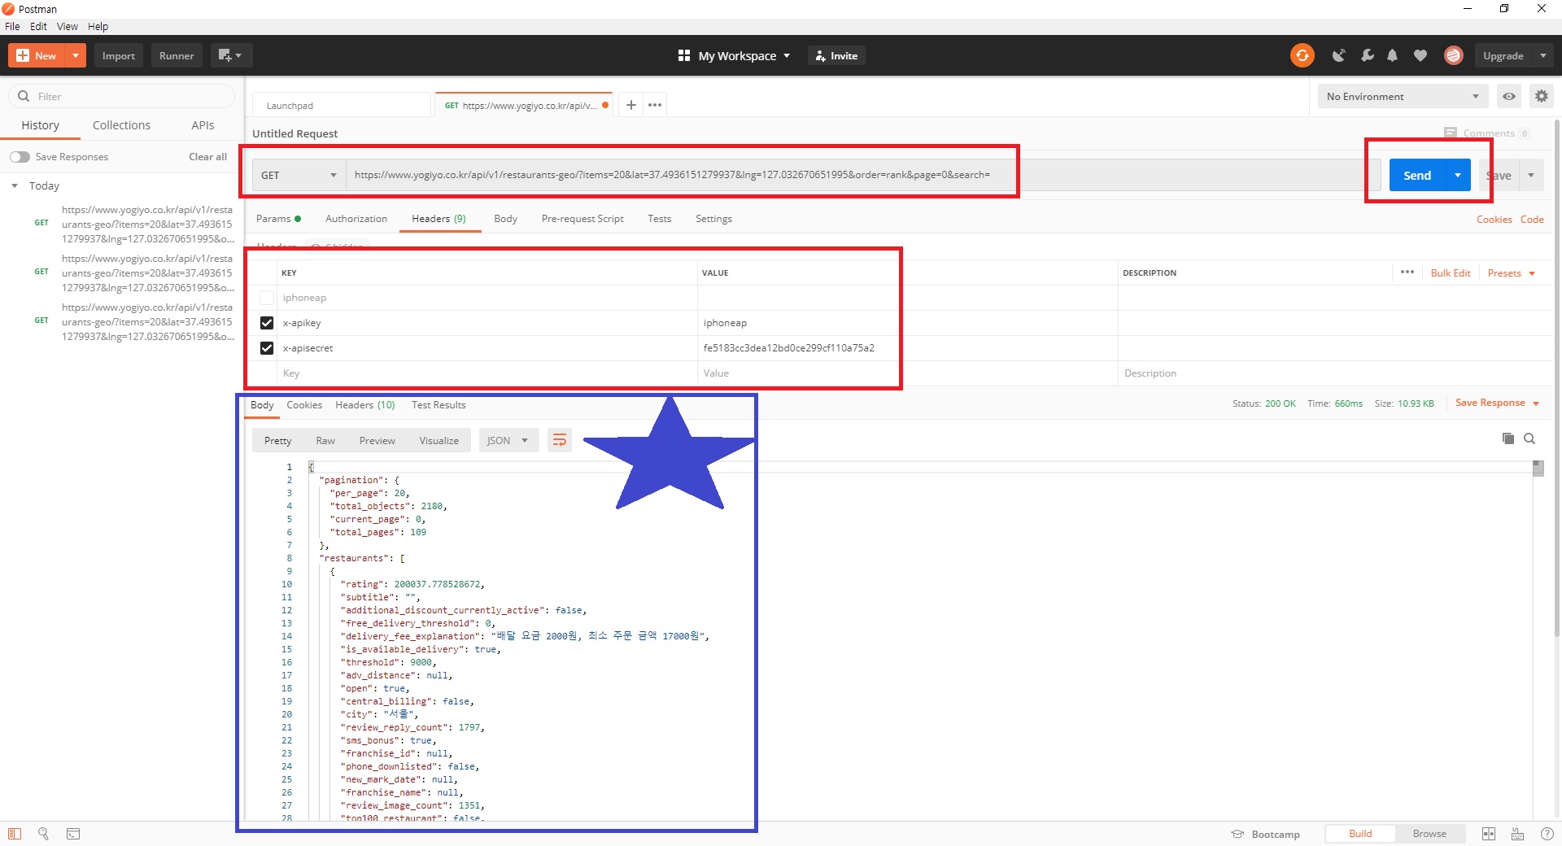Open the Presets dropdown
This screenshot has width=1562, height=846.
[x=1512, y=273]
